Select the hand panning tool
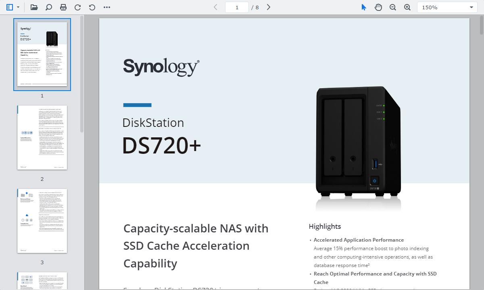 378,7
